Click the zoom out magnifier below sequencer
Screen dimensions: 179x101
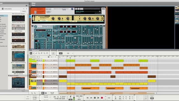pyautogui.click(x=32, y=93)
